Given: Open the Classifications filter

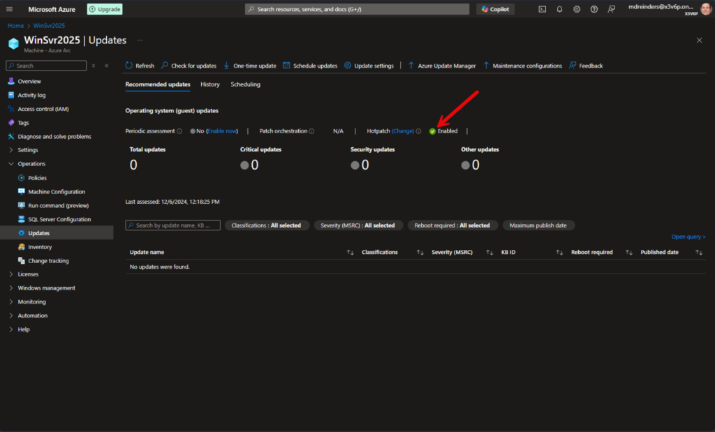Looking at the screenshot, I should (266, 225).
